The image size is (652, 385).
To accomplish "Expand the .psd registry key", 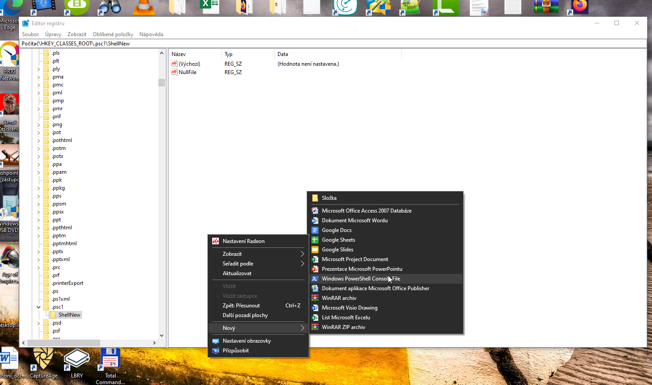I will [38, 323].
